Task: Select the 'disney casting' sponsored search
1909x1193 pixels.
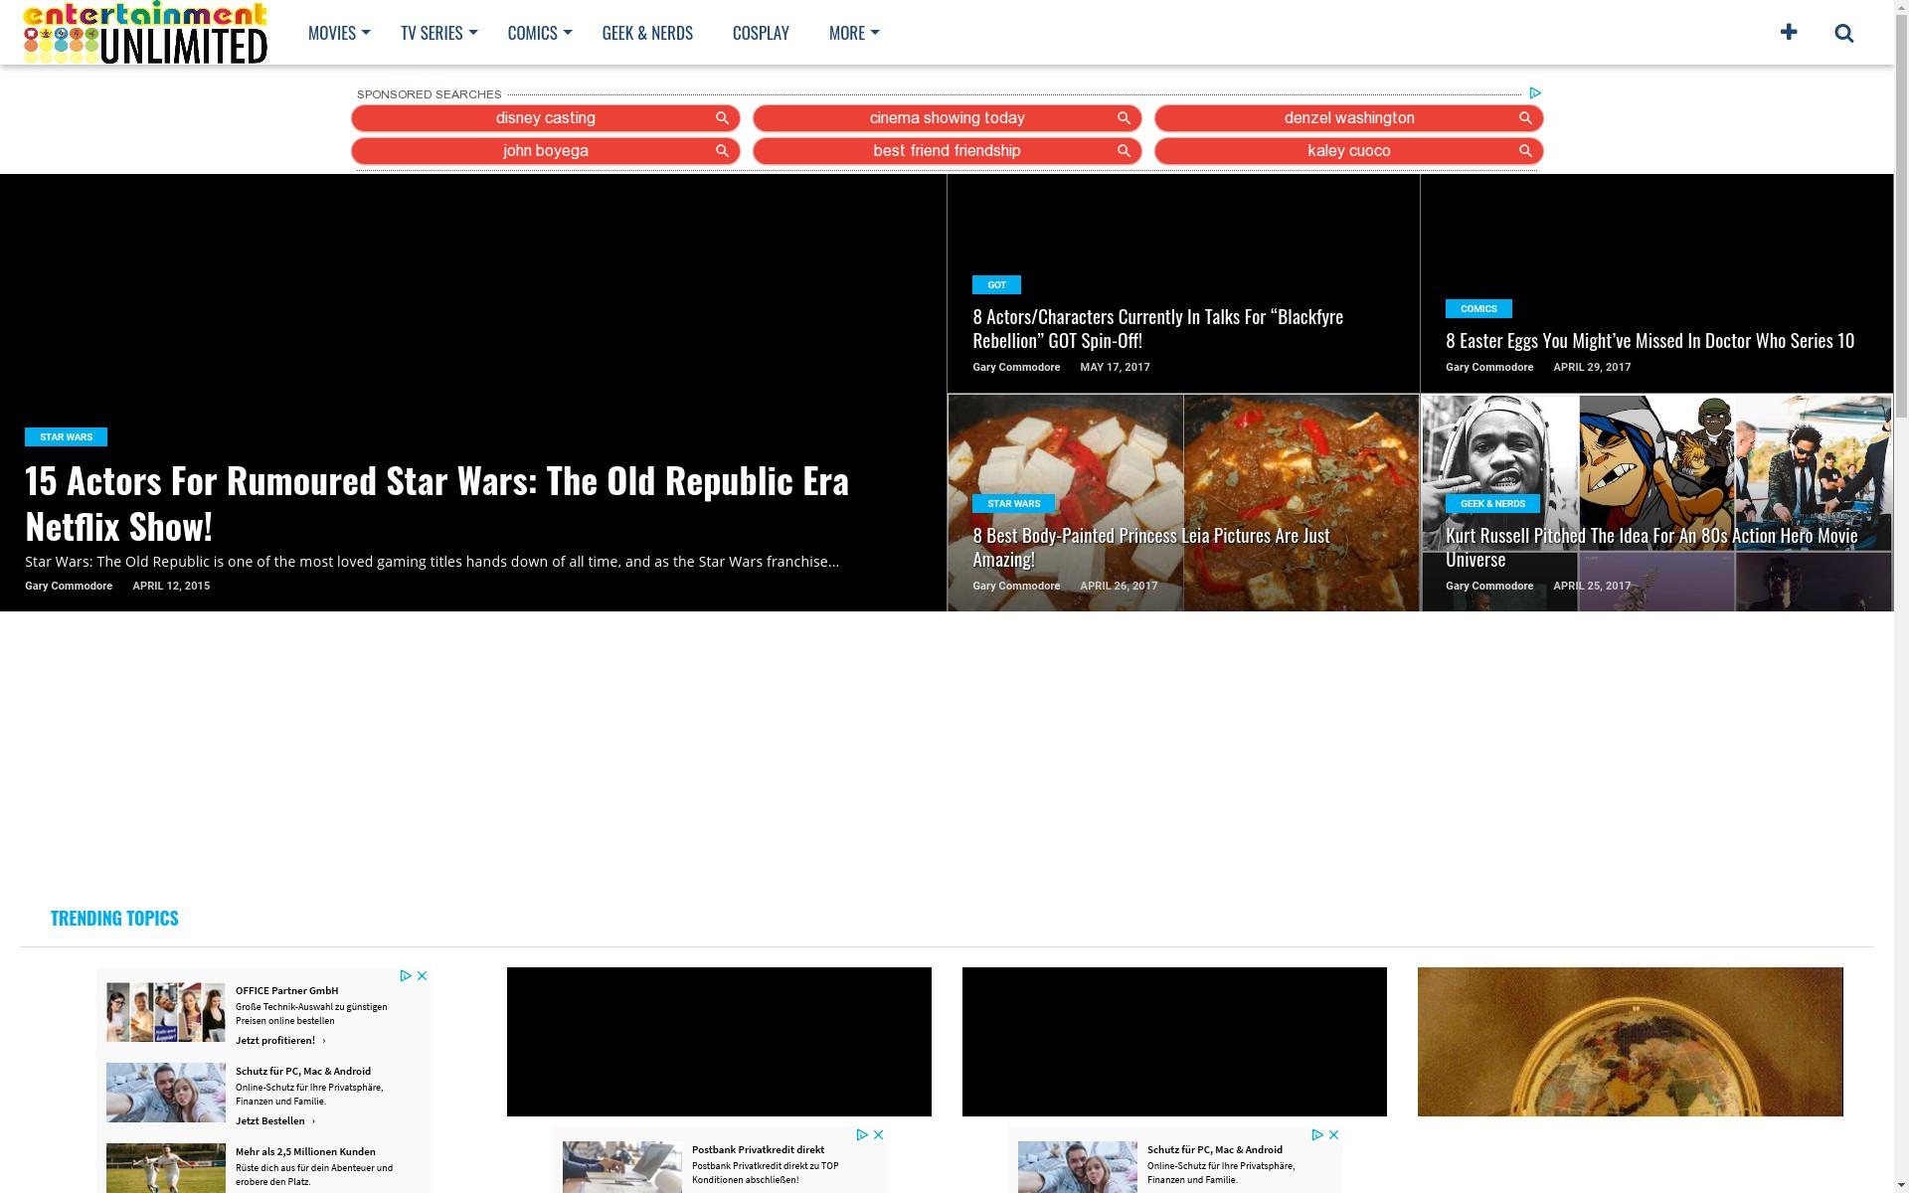Action: (545, 118)
